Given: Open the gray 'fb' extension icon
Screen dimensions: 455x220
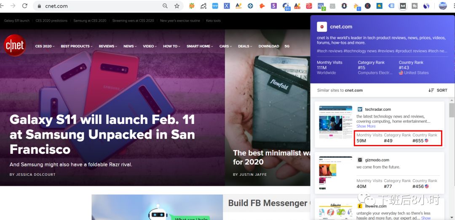Looking at the screenshot, I should coord(415,6).
